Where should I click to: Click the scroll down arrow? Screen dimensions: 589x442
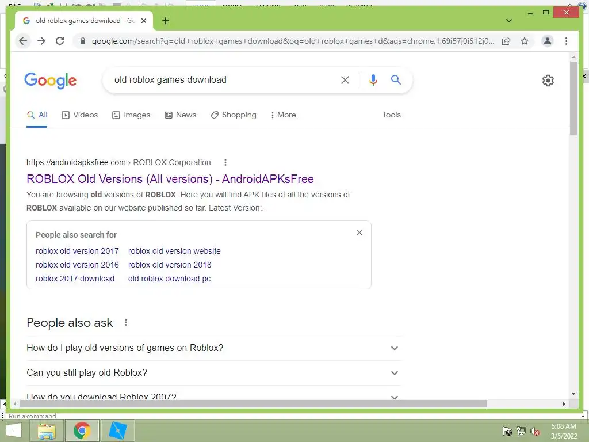pos(573,394)
